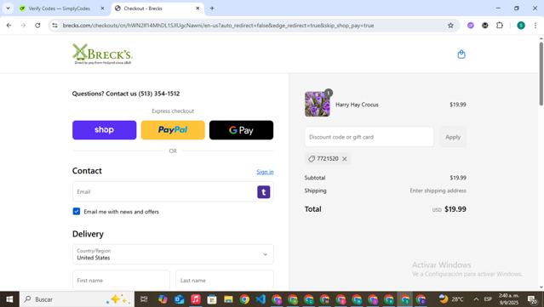Image resolution: width=544 pixels, height=307 pixels.
Task: Open Microsoft Store from the taskbar
Action: [212, 299]
